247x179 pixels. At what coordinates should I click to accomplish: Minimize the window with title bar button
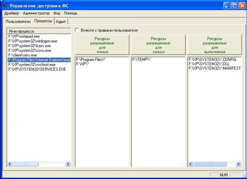[227, 6]
